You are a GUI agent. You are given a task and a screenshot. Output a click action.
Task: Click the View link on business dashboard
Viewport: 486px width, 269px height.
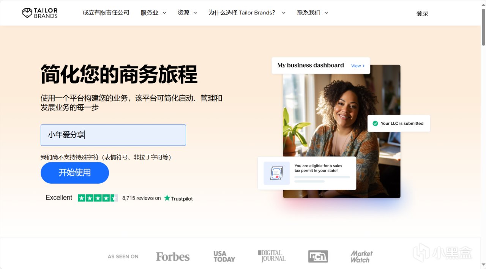(358, 66)
